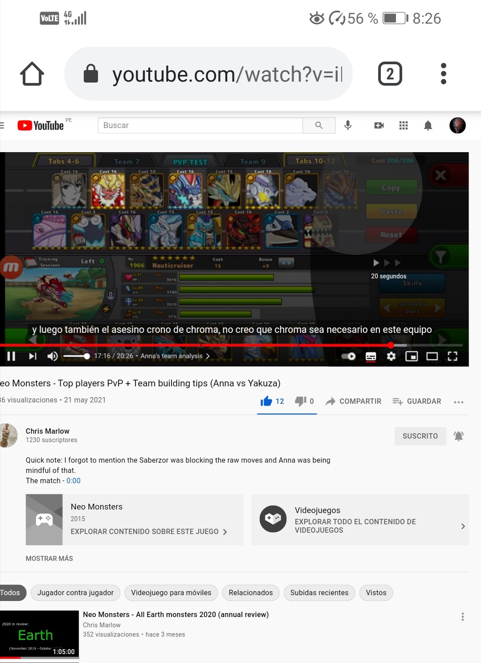481x663 pixels.
Task: Click the chevron on the Videojuegos card
Action: pos(463,526)
